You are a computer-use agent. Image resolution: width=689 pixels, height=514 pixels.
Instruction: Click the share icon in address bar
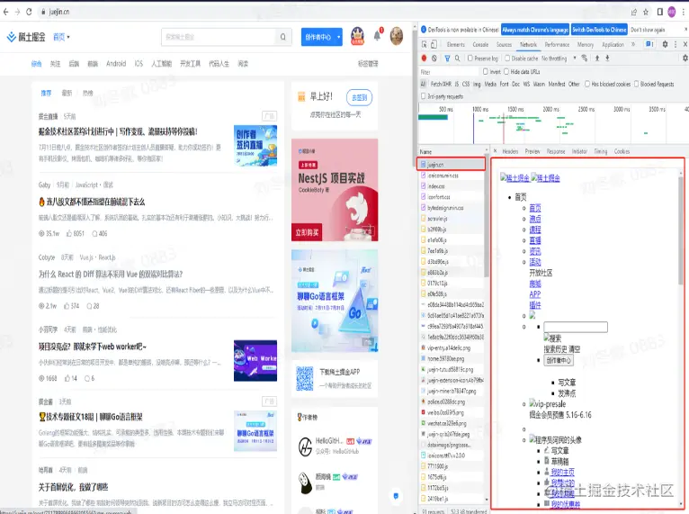click(633, 12)
